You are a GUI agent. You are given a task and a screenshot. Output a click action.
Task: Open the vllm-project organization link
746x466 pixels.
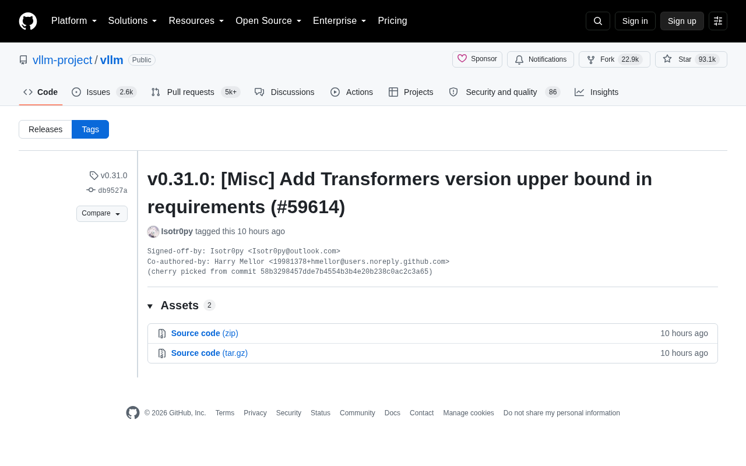62,60
